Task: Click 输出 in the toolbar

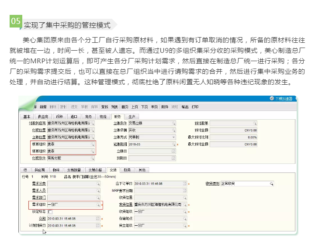Action: point(185,107)
